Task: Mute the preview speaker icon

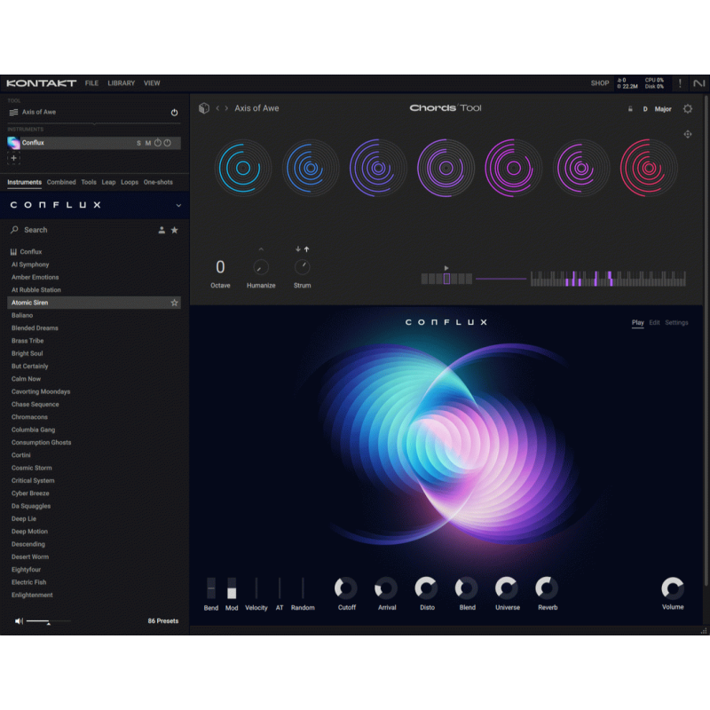Action: (19, 621)
